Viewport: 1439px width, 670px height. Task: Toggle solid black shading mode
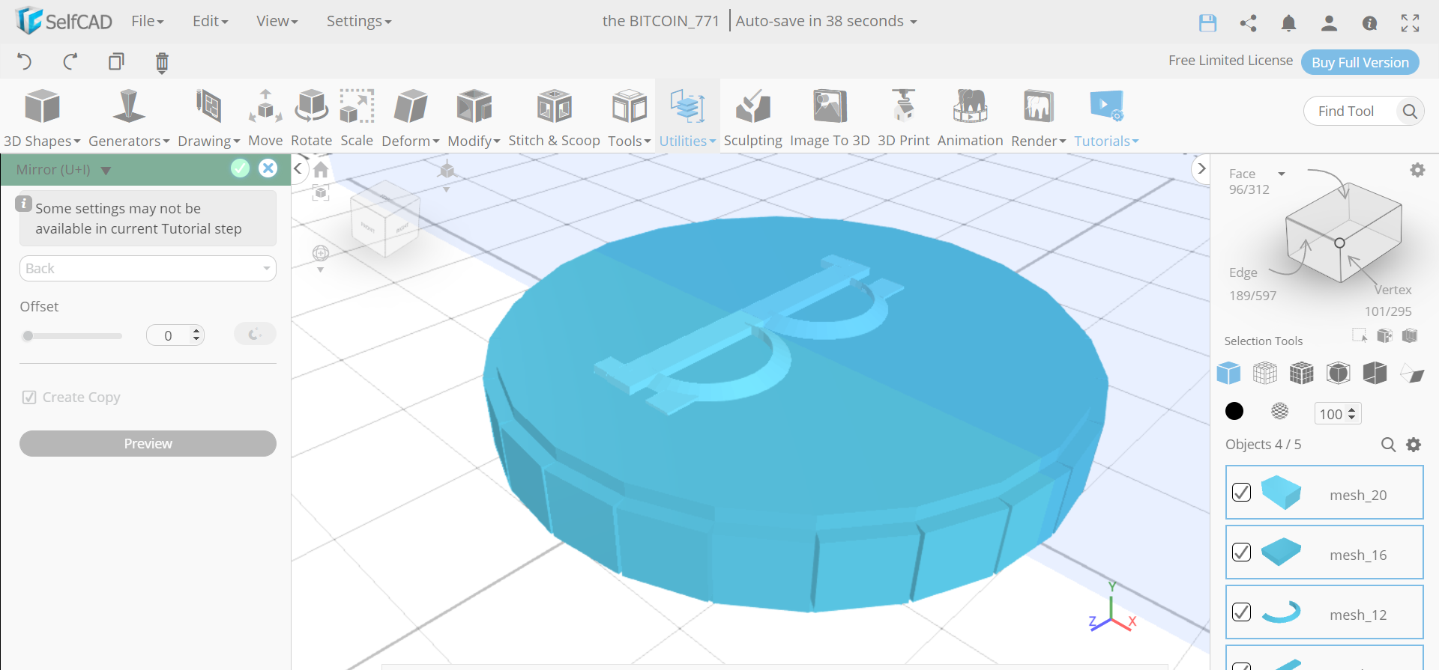tap(1234, 411)
